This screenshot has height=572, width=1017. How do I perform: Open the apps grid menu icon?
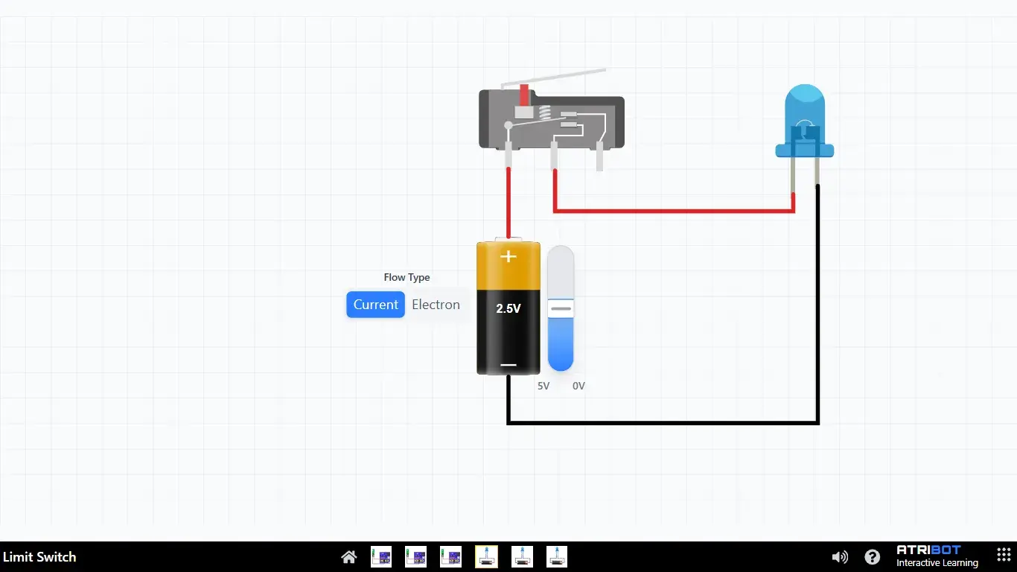point(1003,555)
